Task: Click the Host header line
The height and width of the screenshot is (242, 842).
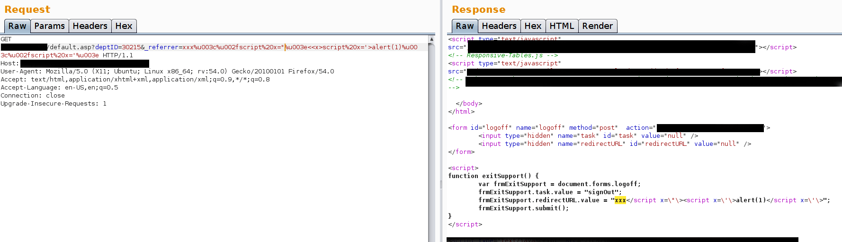Action: pos(75,63)
